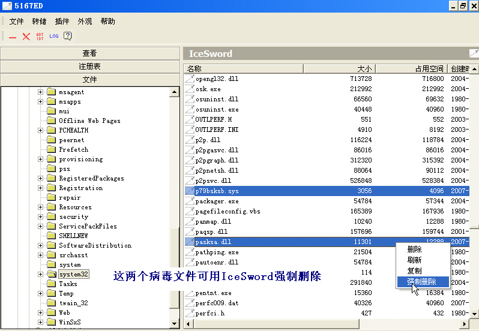The image size is (479, 331).
Task: Select the Offline Web Pages folder
Action: (x=89, y=121)
